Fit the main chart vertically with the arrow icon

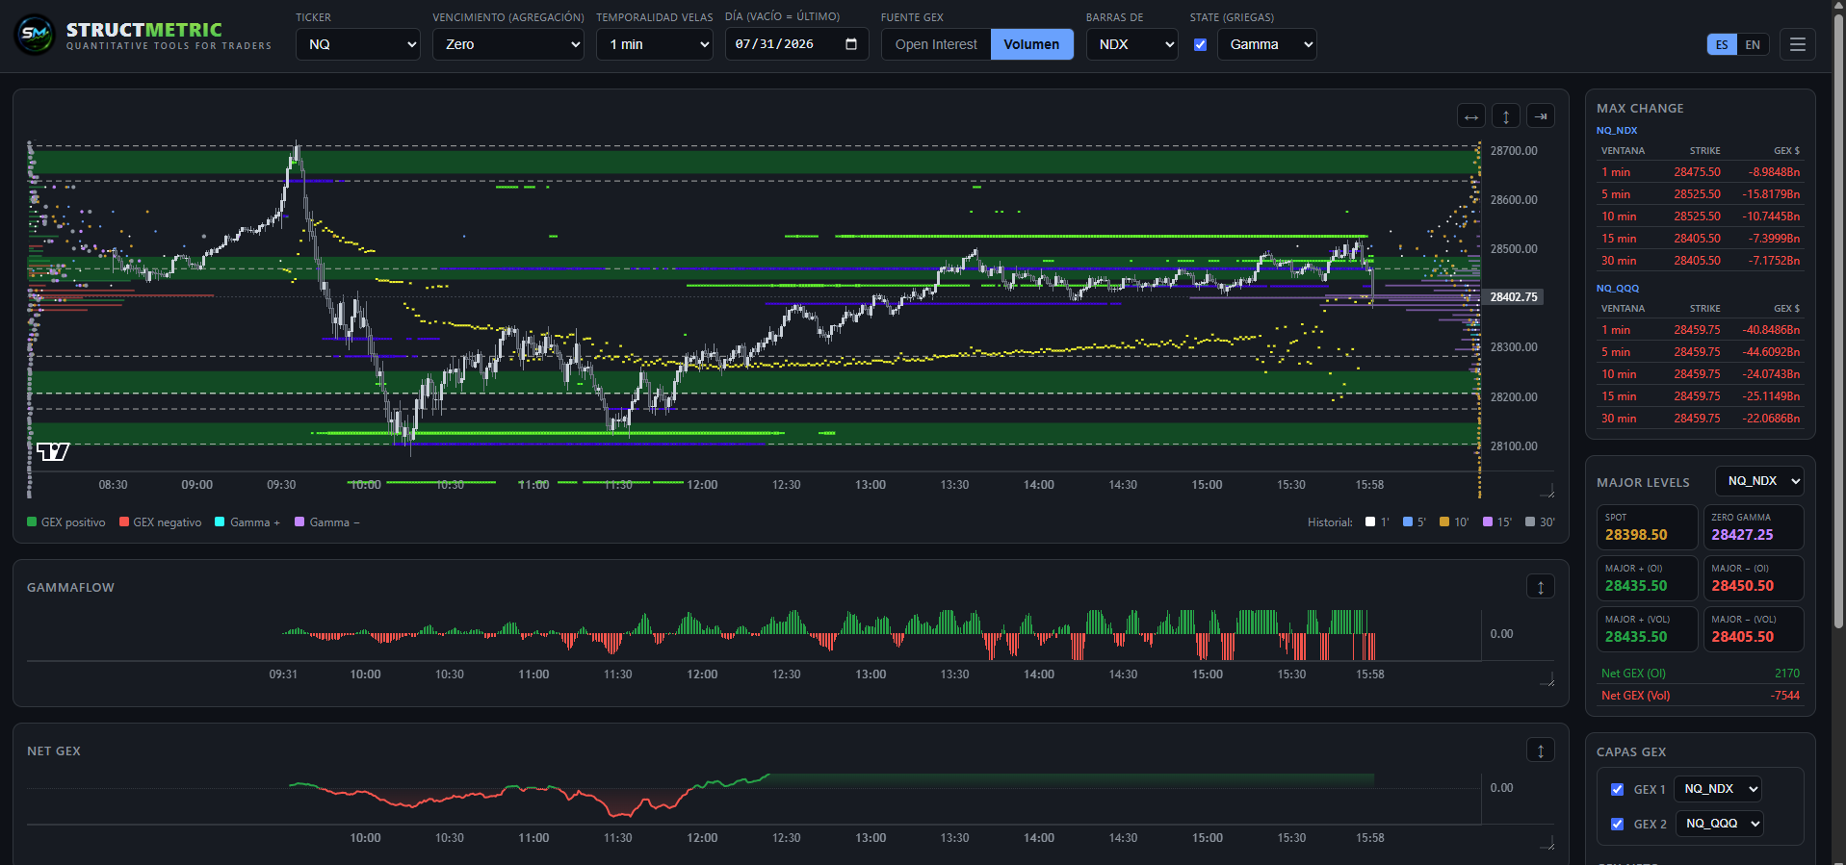[1506, 116]
